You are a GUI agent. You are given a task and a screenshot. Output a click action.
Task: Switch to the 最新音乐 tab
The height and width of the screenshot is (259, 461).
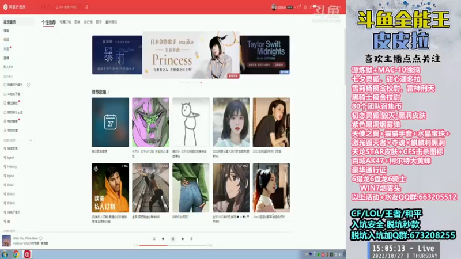point(111,22)
